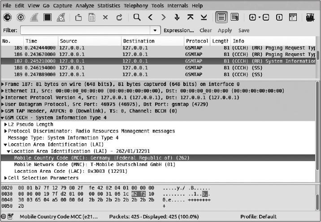The height and width of the screenshot is (222, 321).
Task: Open the Telephony menu
Action: click(136, 6)
